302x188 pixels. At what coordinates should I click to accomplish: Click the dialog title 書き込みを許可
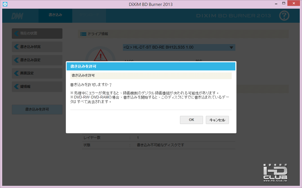(x=83, y=66)
